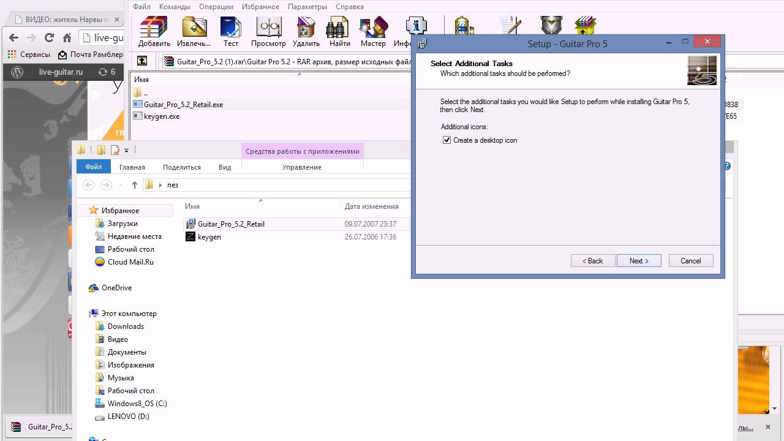
Task: Click the Chrome address bar
Action: [103, 38]
